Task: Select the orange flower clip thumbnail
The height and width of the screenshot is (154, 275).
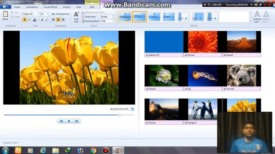Action: tap(202, 42)
